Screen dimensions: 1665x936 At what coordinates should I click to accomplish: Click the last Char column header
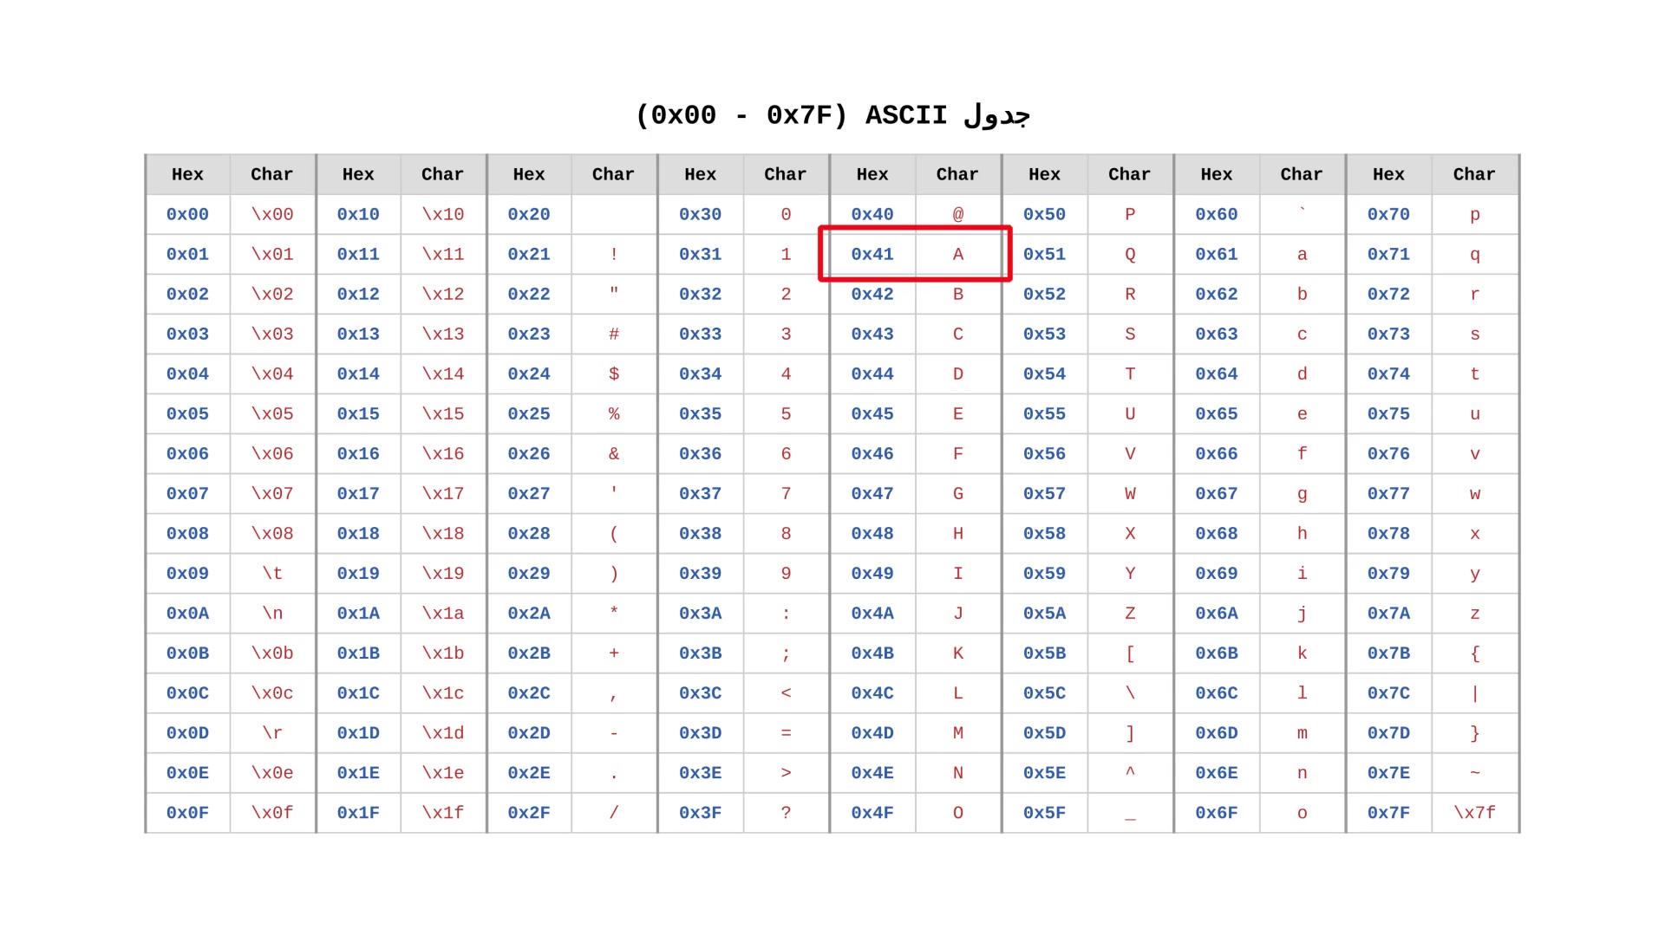pos(1474,174)
